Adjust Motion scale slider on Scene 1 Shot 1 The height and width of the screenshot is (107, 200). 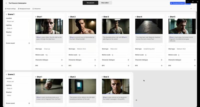(x=46, y=55)
